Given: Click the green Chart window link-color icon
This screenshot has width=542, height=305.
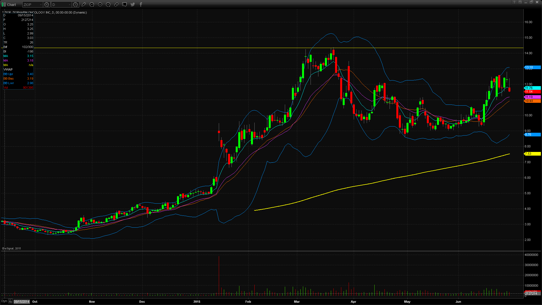Looking at the screenshot, I should 4,5.
